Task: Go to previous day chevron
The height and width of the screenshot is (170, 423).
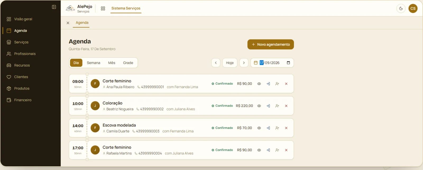Action: pos(216,63)
